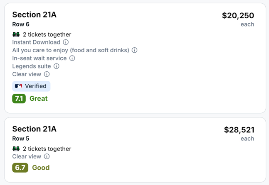
Task: Select the $20,250 ticket price
Action: click(238, 16)
